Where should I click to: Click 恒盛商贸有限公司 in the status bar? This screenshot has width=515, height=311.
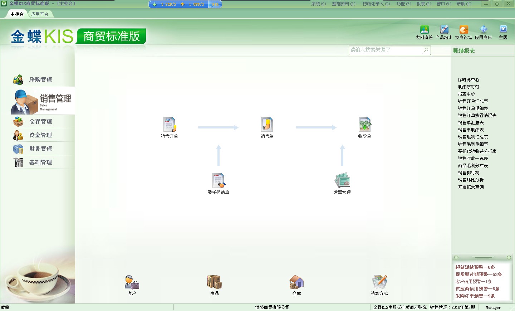coord(272,307)
